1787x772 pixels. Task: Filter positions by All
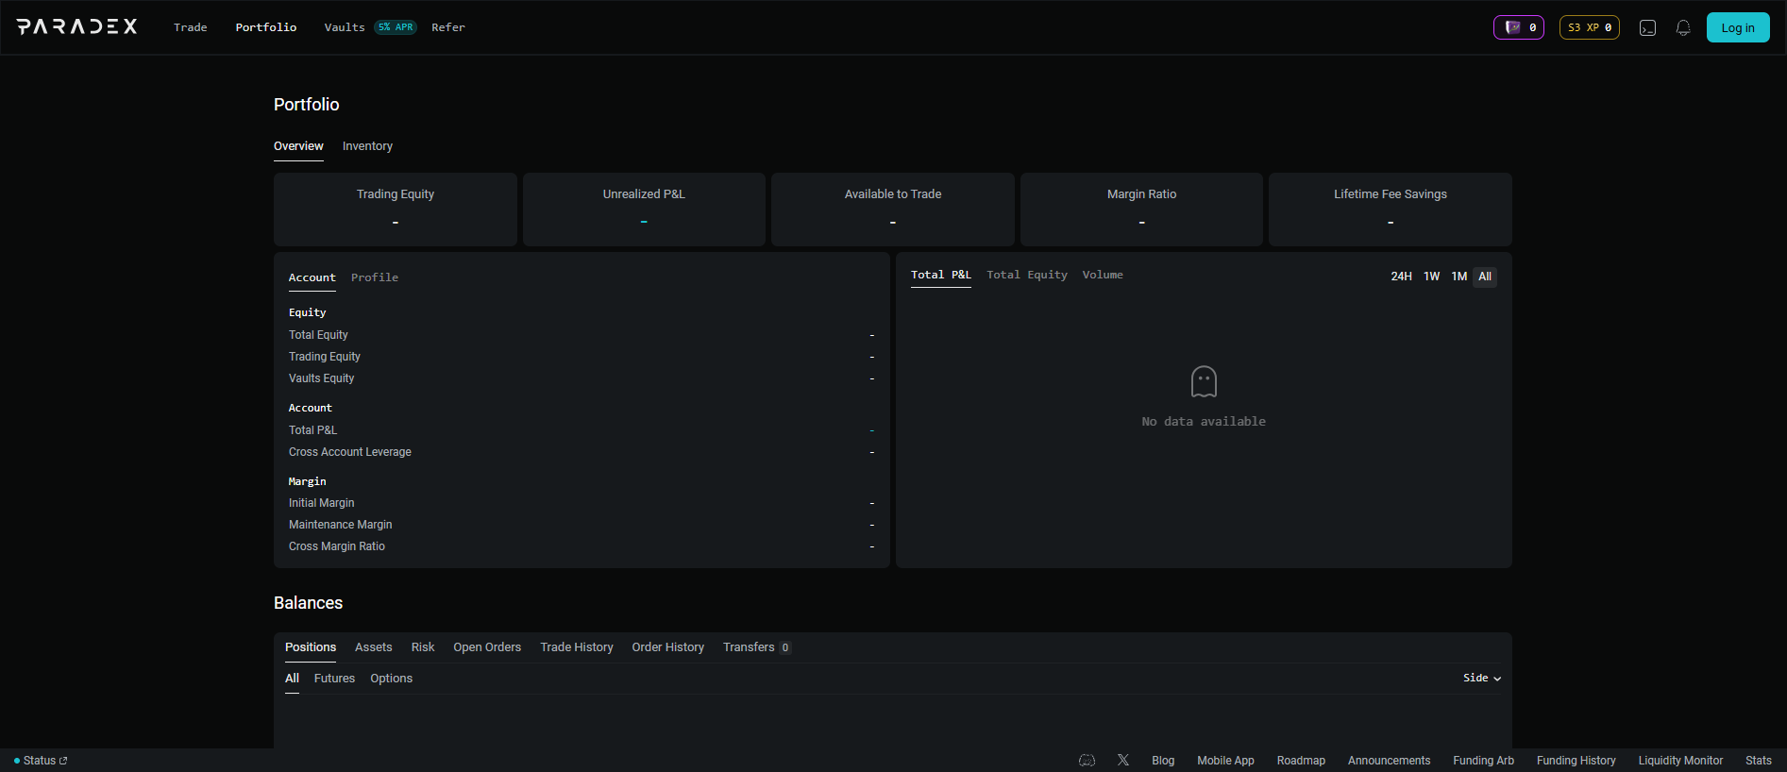coord(293,679)
